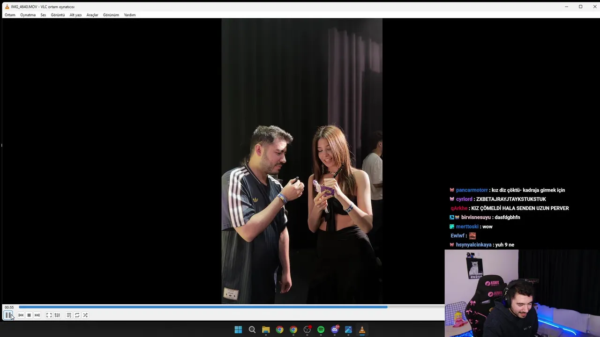
Task: Click the VLC cone icon in title bar
Action: 7,7
